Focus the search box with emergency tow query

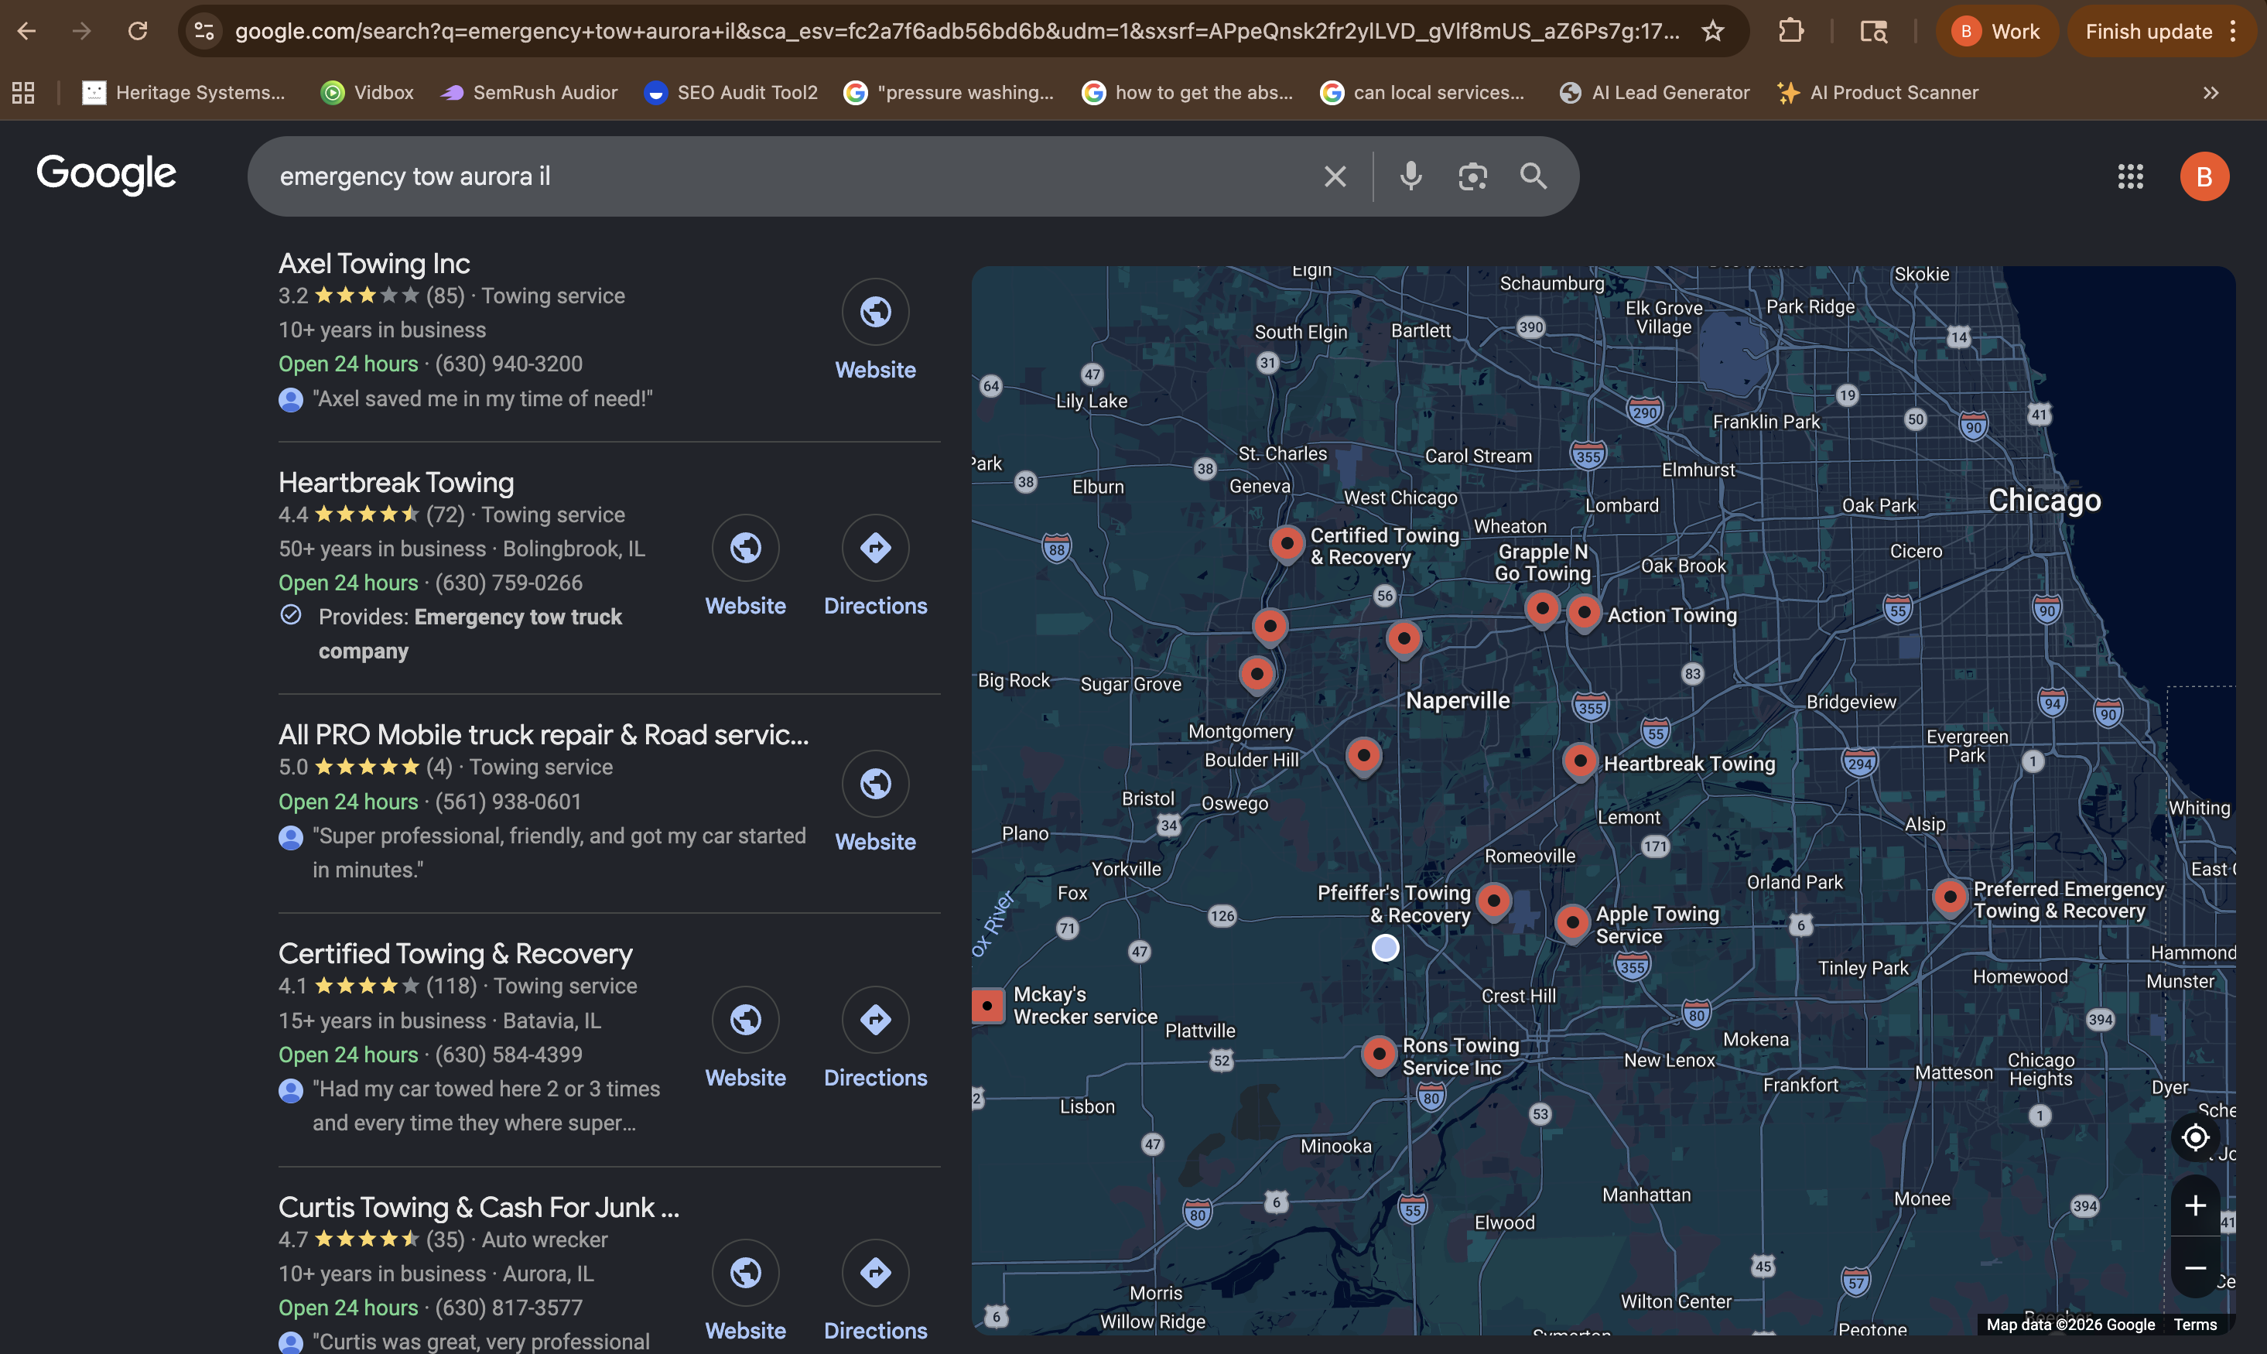click(785, 176)
